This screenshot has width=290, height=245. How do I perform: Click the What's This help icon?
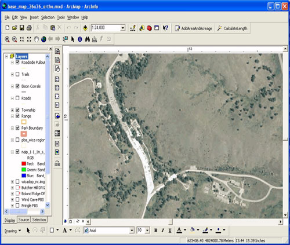[x=165, y=28]
